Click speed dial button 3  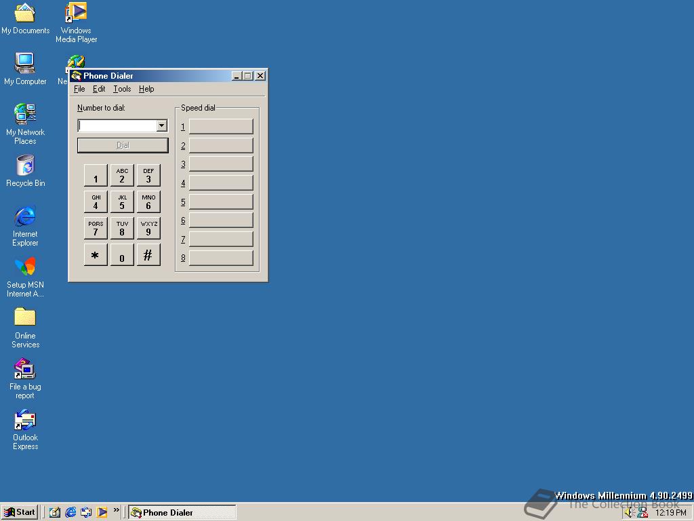(221, 164)
